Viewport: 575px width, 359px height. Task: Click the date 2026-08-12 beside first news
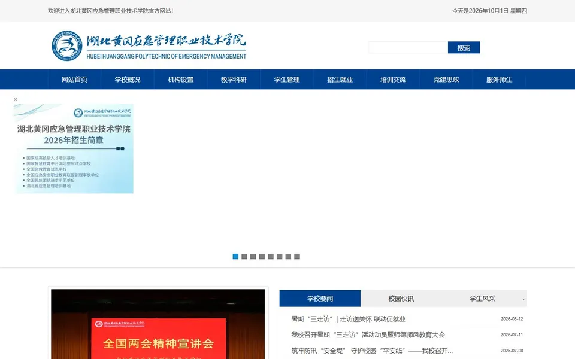click(x=512, y=319)
